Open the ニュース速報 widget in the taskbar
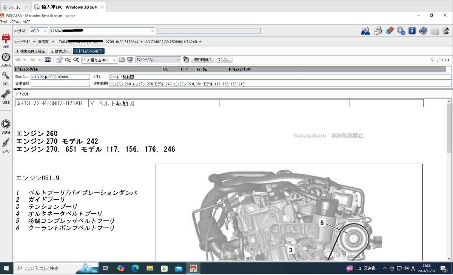Image resolution: width=453 pixels, height=275 pixels. point(361,268)
